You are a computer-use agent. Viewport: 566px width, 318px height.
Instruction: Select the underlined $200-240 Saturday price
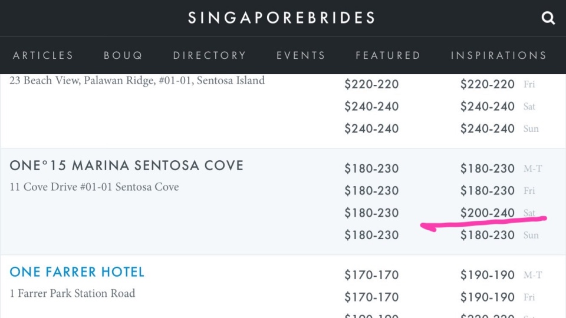coord(488,213)
